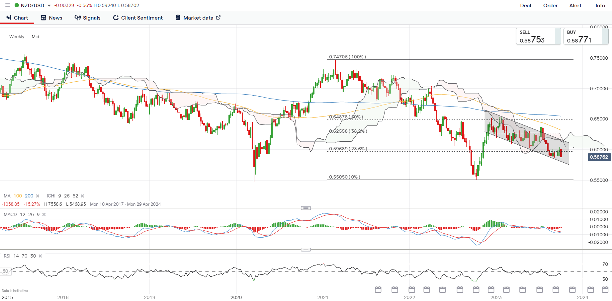Click the Alert button
The height and width of the screenshot is (301, 612).
click(x=575, y=6)
